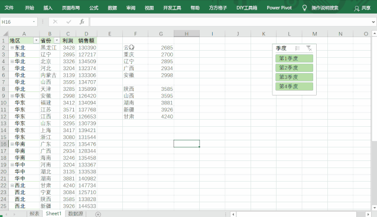Open the 省份 filter dropdown
Screen dimensions: 377x217
(x=57, y=40)
